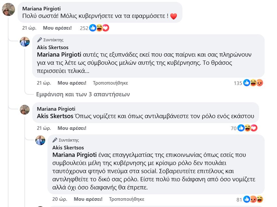Click the author pen icon on first reply
Image resolution: width=277 pixels, height=207 pixels.
pos(40,40)
